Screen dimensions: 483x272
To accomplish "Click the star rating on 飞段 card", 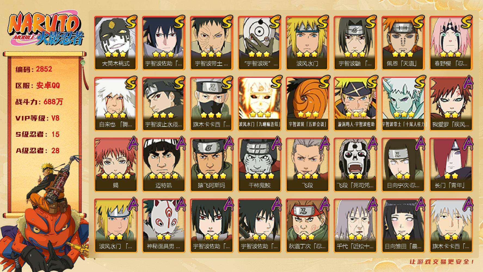I will point(307,176).
